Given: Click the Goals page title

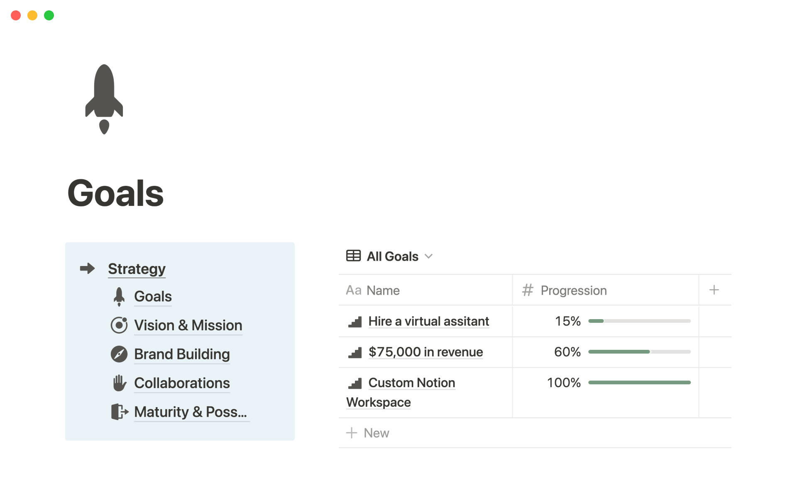Looking at the screenshot, I should pyautogui.click(x=116, y=193).
